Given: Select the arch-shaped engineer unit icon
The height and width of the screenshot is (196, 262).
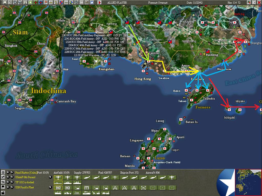Looking at the screenshot, I should pyautogui.click(x=86, y=188).
